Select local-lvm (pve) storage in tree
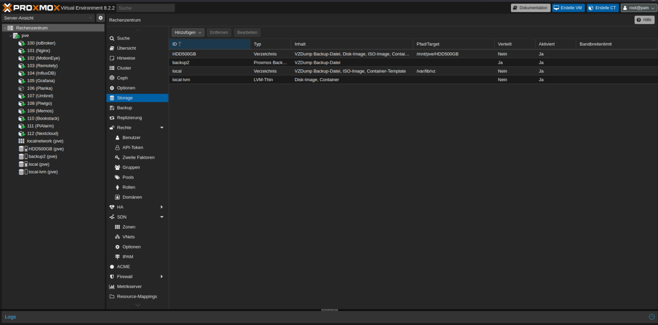658x325 pixels. tap(43, 172)
